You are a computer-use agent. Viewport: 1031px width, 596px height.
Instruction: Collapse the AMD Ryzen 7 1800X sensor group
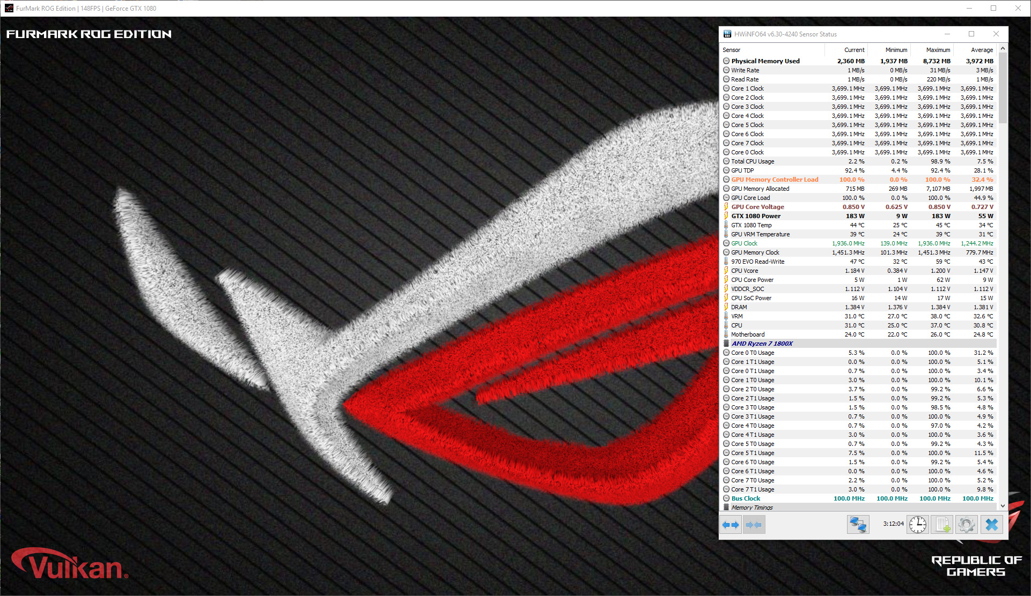coord(726,344)
